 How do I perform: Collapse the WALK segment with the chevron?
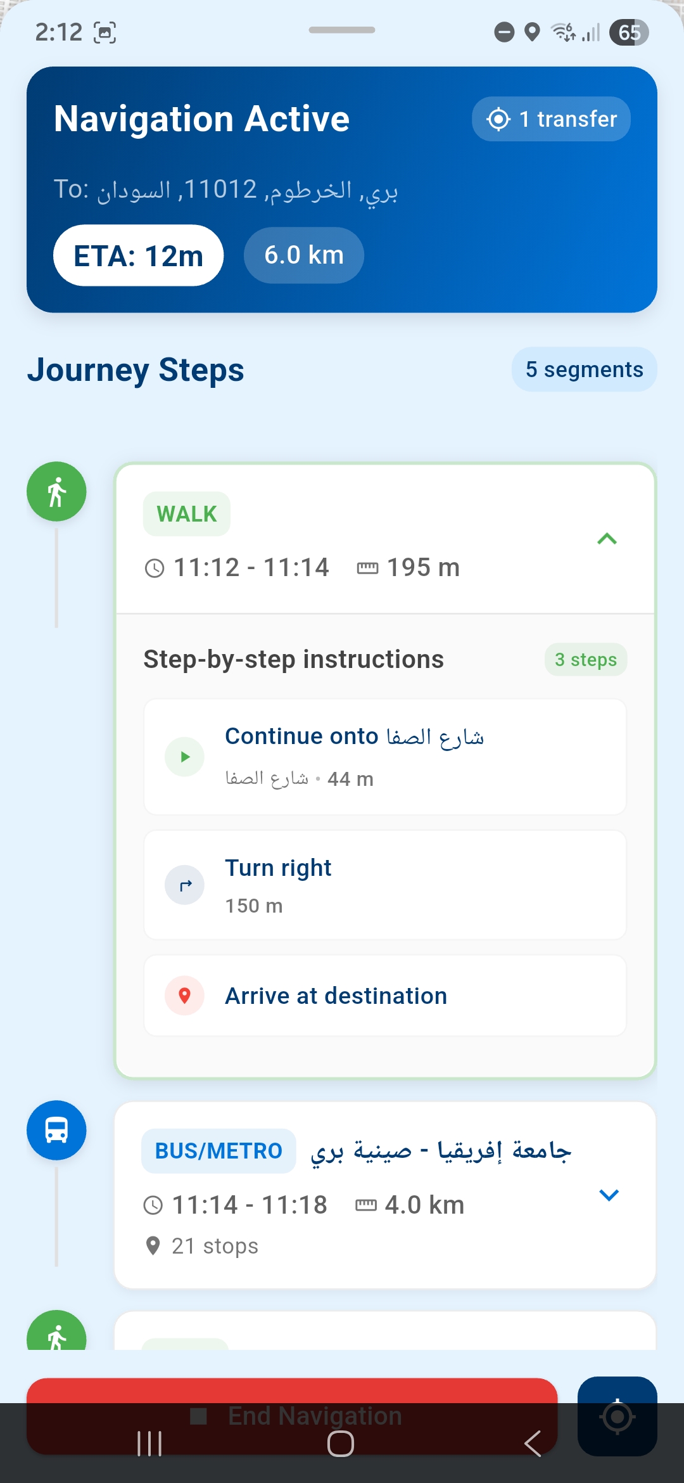point(607,539)
